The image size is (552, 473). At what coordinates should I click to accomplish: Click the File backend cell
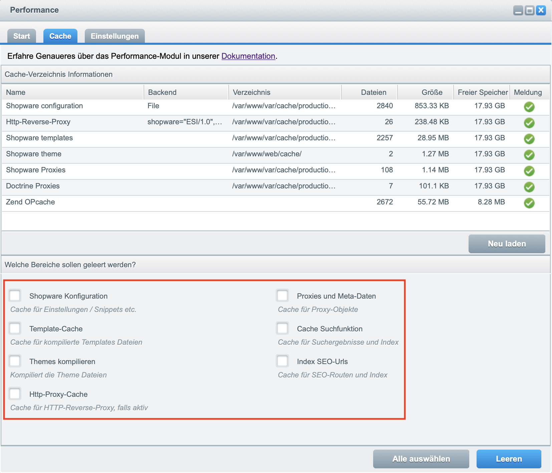coord(153,106)
